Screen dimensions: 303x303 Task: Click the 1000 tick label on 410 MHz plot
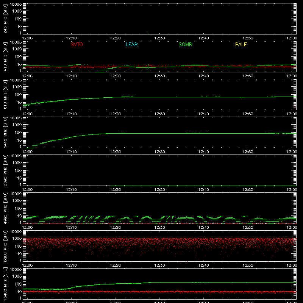click(x=17, y=49)
